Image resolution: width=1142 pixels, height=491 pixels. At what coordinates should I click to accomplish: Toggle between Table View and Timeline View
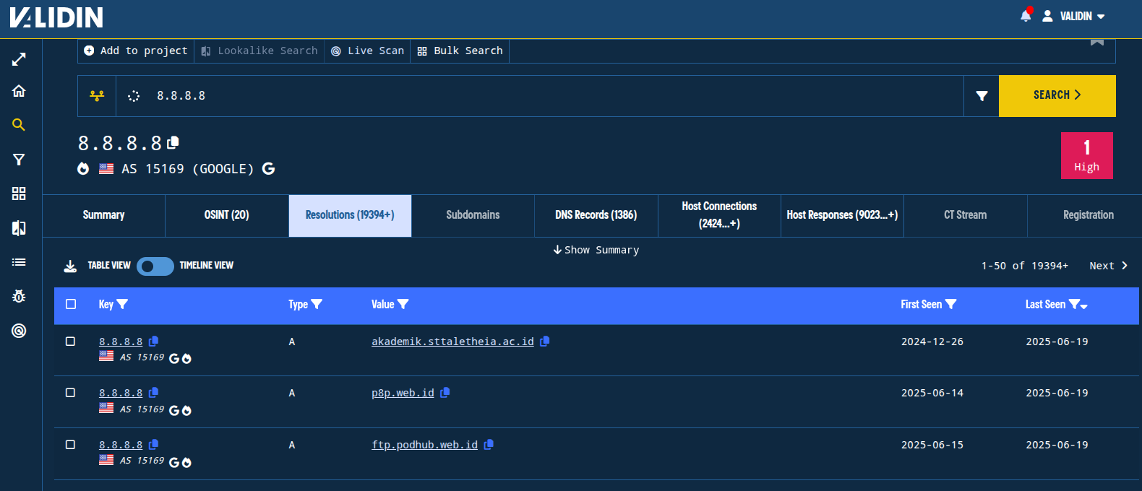click(x=155, y=266)
